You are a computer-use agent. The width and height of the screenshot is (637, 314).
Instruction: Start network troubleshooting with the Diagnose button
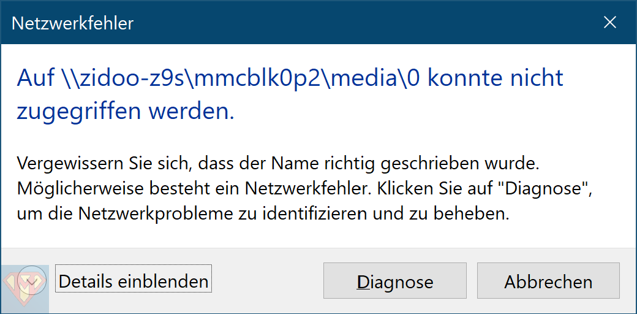(395, 281)
